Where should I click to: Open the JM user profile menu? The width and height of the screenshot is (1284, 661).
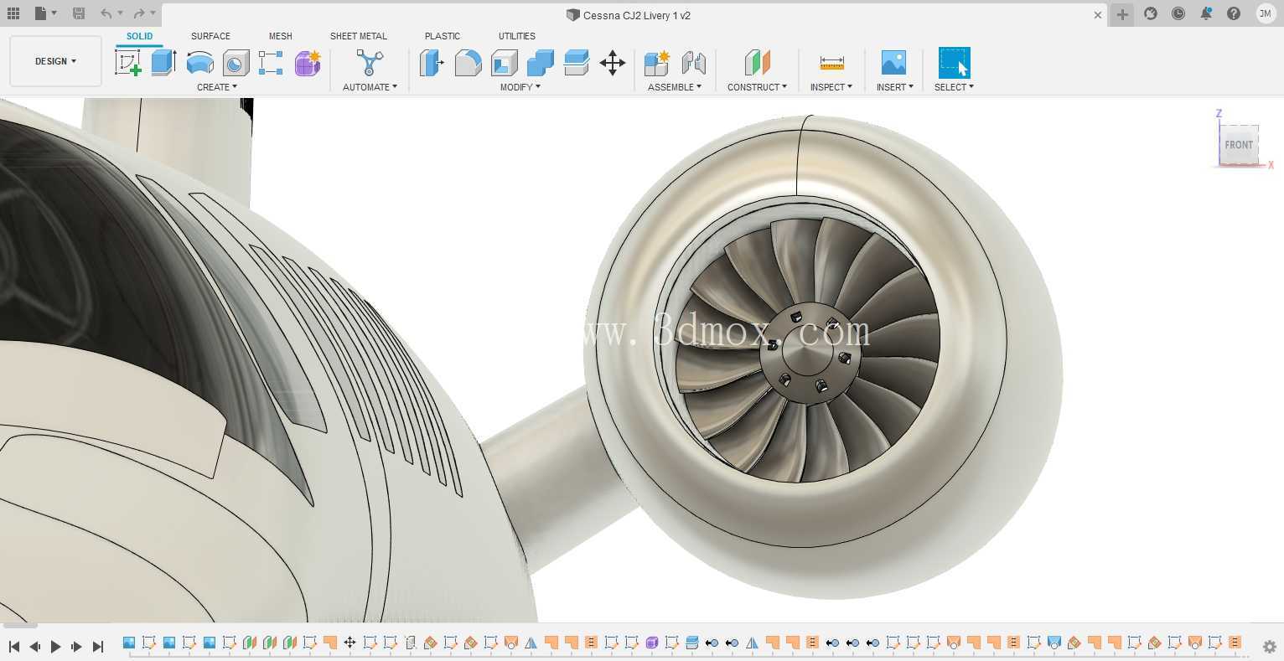point(1266,13)
